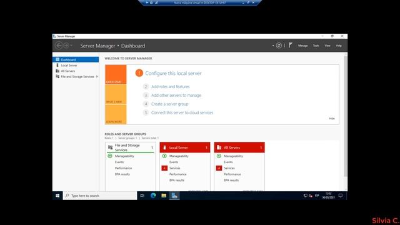
Task: Open the Windows Start menu
Action: 57,196
